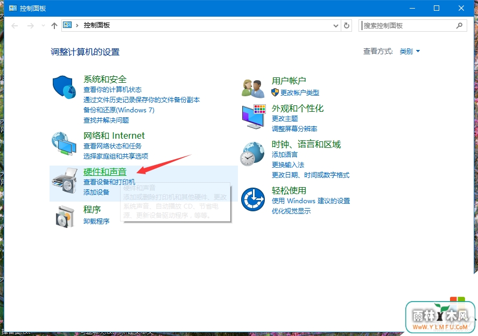478x336 pixels.
Task: Click 使用 Windows 建议的设置 link
Action: click(311, 201)
